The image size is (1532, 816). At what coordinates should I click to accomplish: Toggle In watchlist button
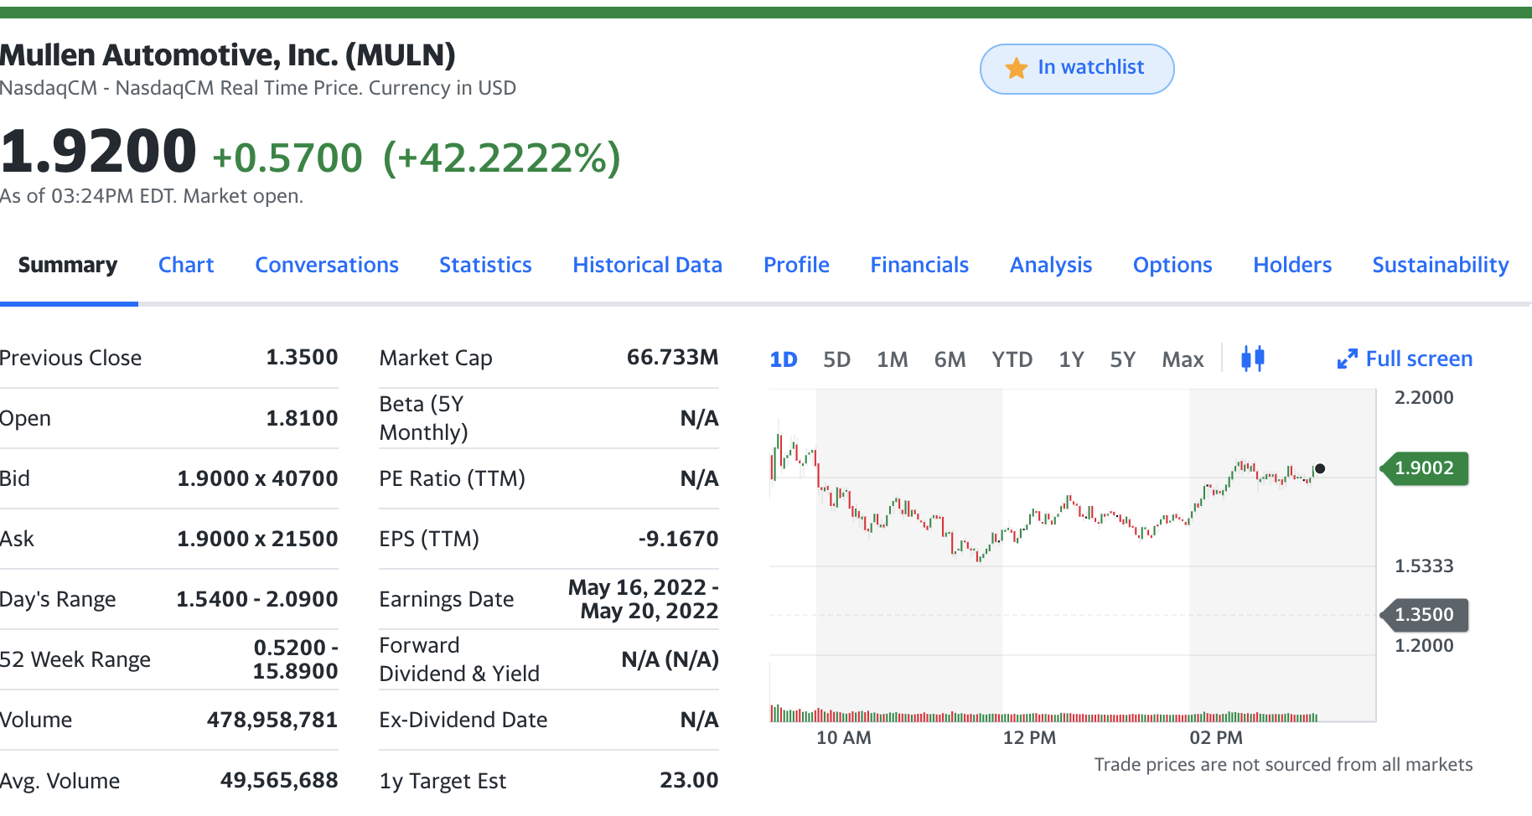click(1077, 69)
